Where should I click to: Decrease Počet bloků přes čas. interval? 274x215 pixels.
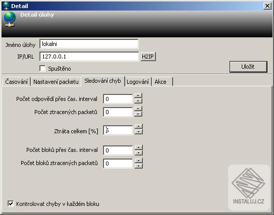pyautogui.click(x=139, y=153)
